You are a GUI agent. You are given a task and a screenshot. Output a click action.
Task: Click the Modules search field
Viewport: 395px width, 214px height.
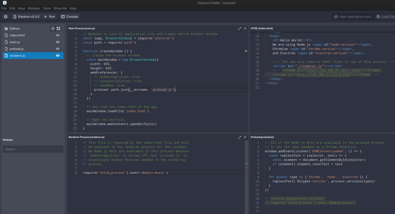click(x=33, y=149)
